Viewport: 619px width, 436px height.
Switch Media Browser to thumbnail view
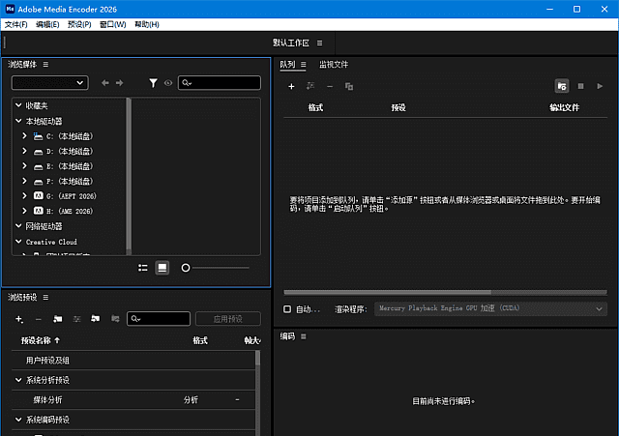(162, 268)
